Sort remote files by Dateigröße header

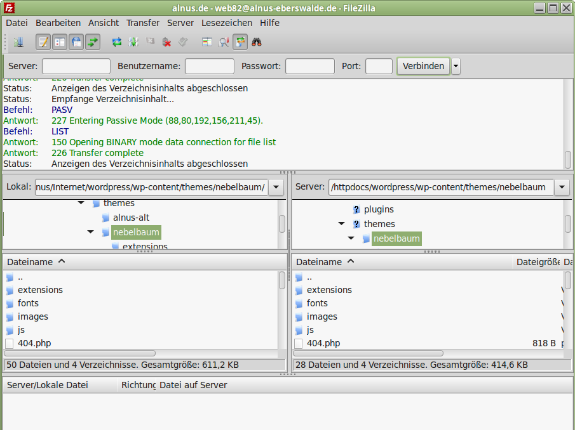point(536,262)
